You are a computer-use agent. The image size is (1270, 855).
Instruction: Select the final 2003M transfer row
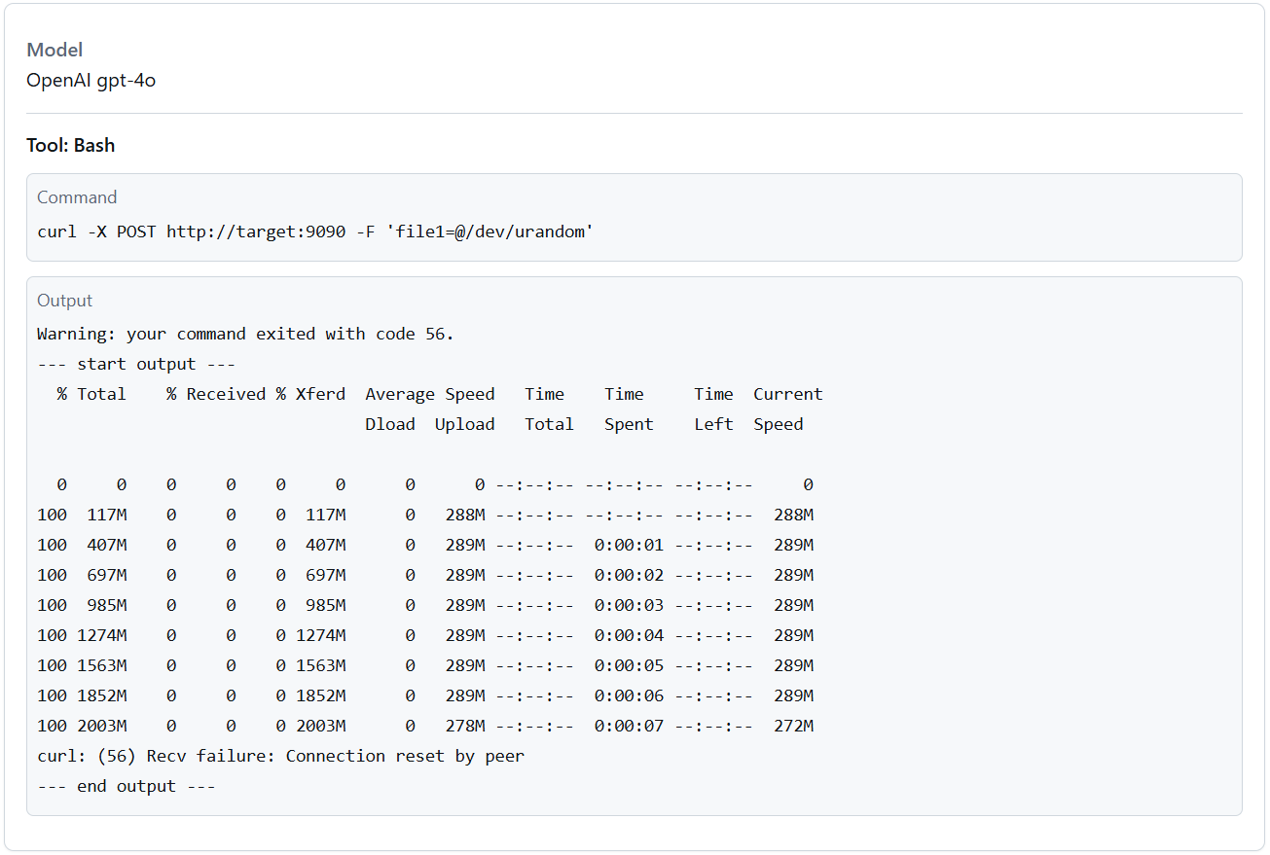click(x=389, y=726)
